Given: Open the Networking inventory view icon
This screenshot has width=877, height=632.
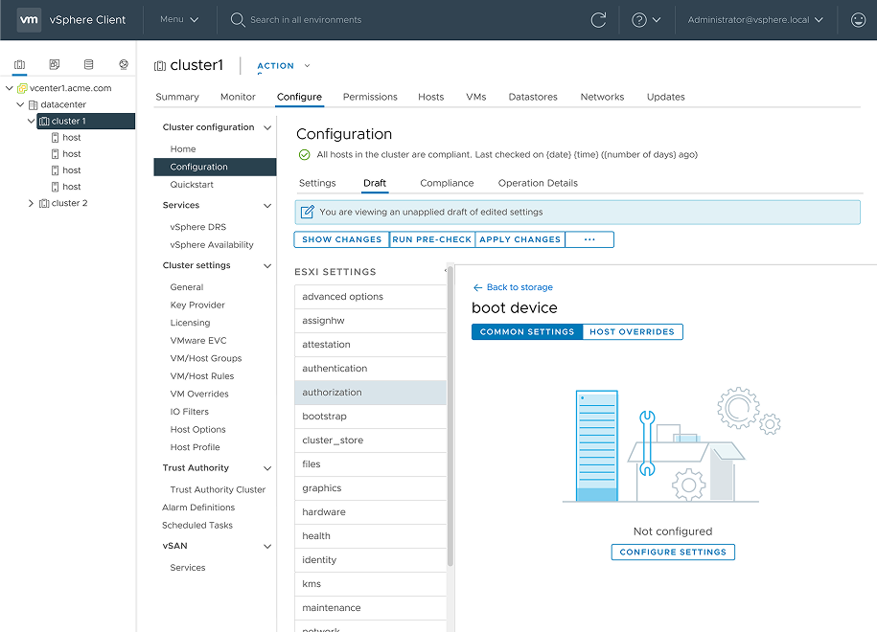Looking at the screenshot, I should [x=124, y=65].
